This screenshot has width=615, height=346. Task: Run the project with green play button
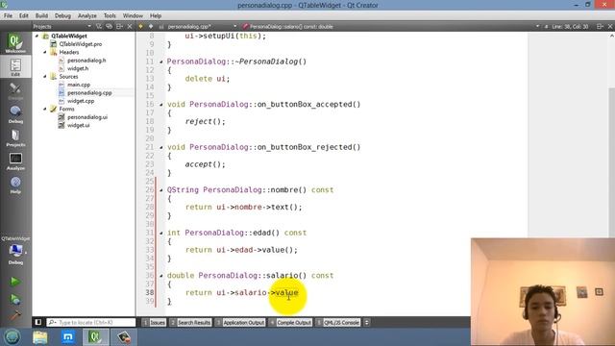pyautogui.click(x=15, y=282)
